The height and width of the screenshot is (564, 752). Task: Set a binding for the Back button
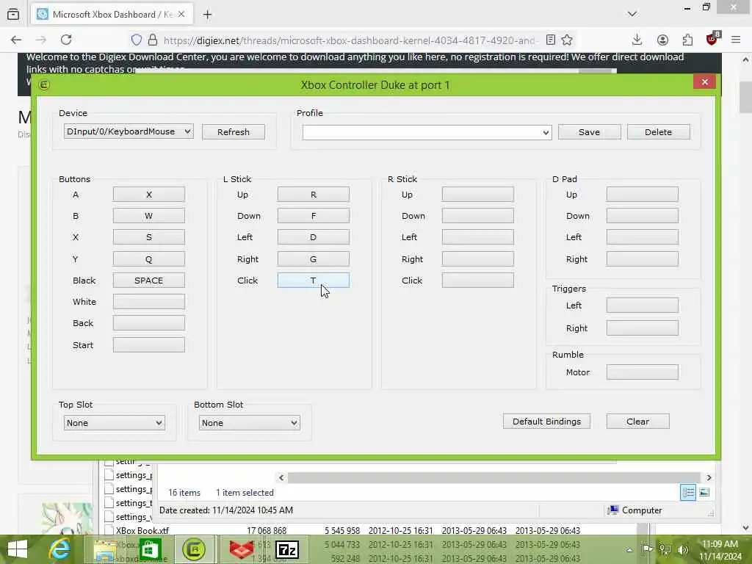click(x=148, y=323)
